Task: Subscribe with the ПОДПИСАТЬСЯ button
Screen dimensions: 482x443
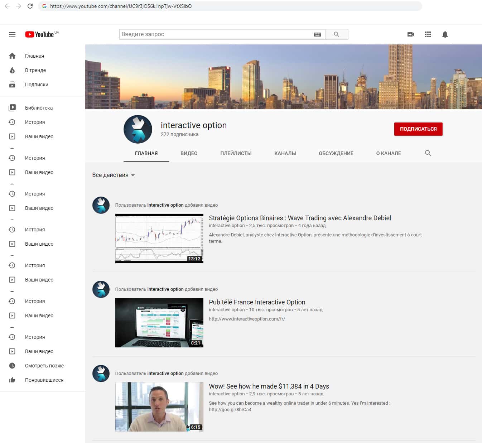Action: (418, 129)
